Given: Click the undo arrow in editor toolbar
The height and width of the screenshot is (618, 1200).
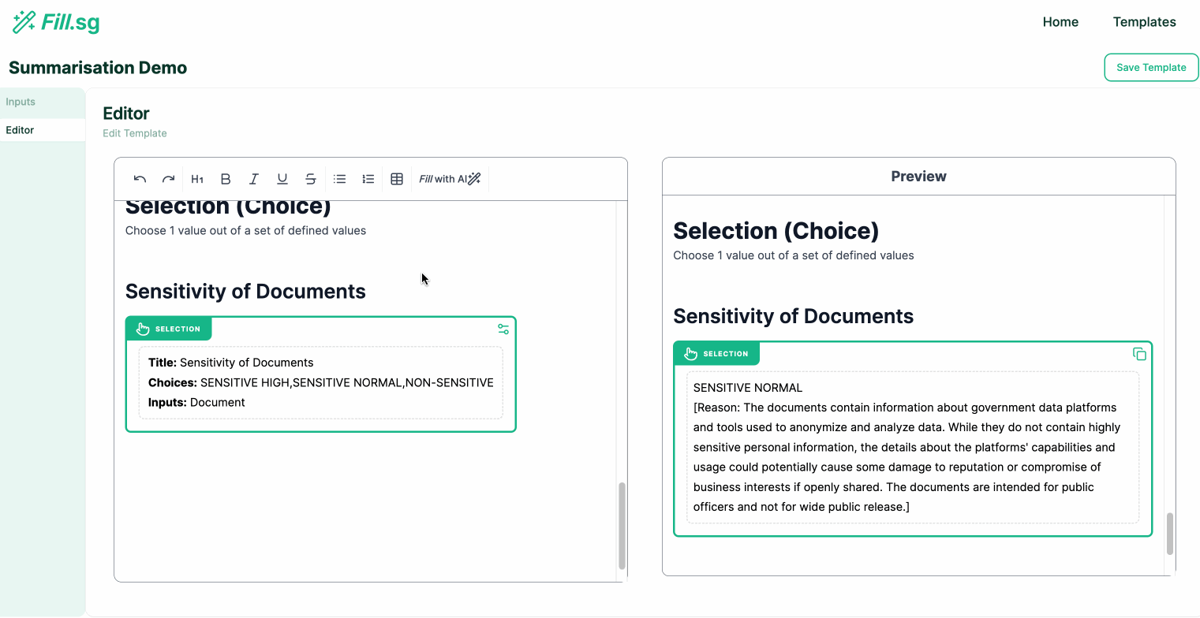Looking at the screenshot, I should (140, 179).
